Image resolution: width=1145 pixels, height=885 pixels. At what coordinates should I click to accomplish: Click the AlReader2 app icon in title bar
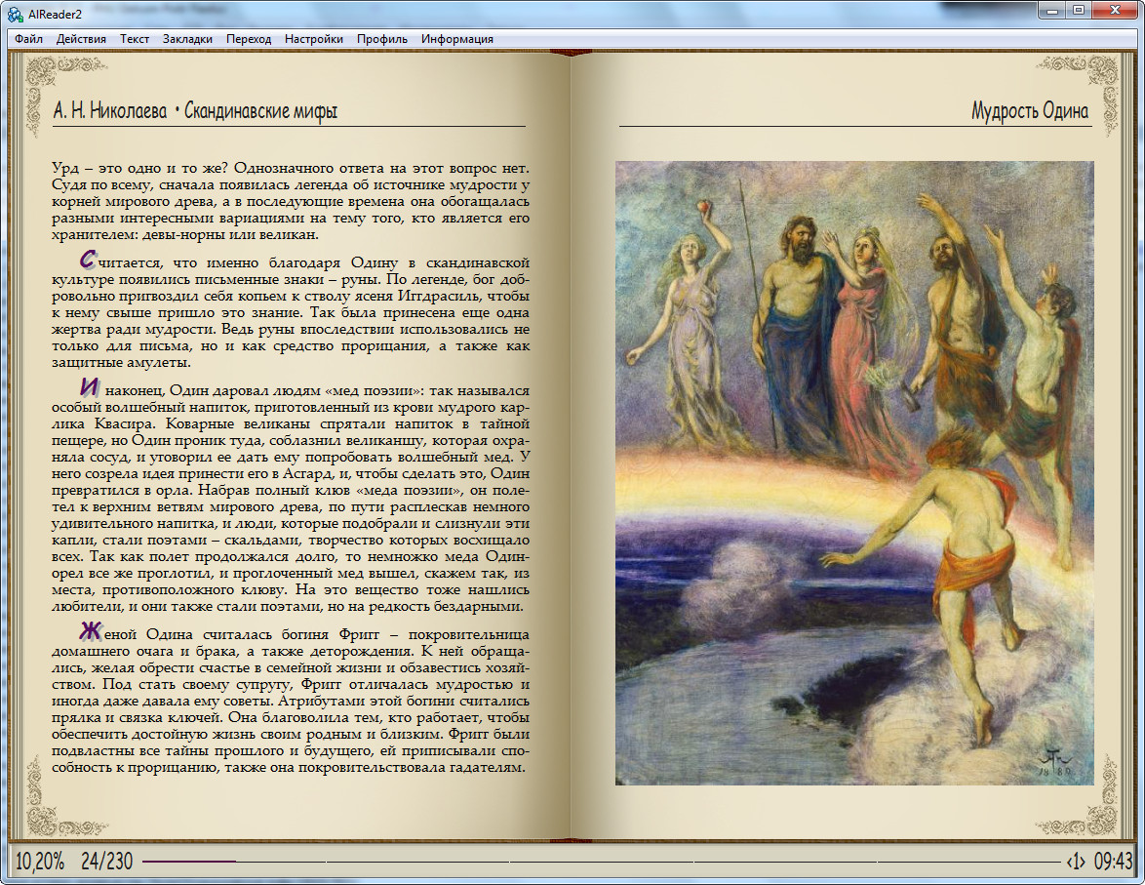point(16,14)
